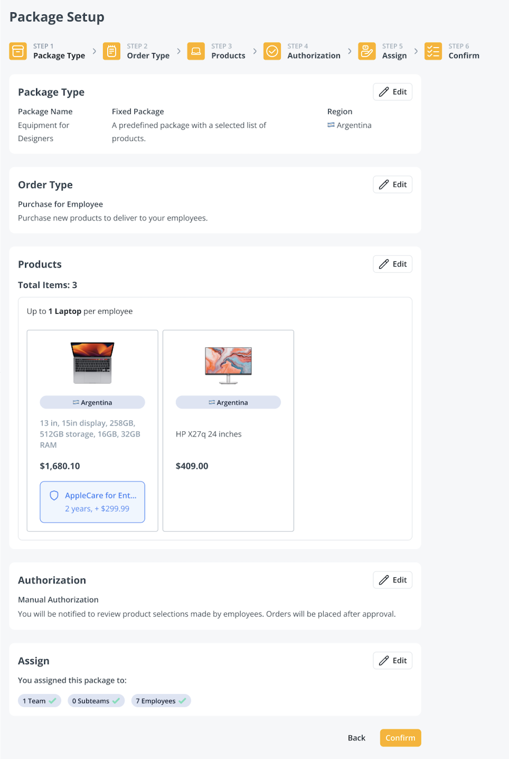Click the 7 Employees chip
Screen dimensions: 509x759
[161, 701]
